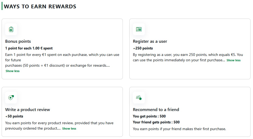
Task: Click the 'By registering as a user' description
Action: click(188, 55)
